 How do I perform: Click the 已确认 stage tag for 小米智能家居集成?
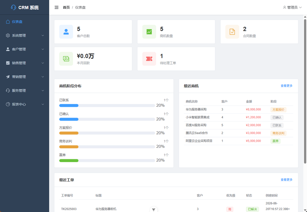pos(277,118)
